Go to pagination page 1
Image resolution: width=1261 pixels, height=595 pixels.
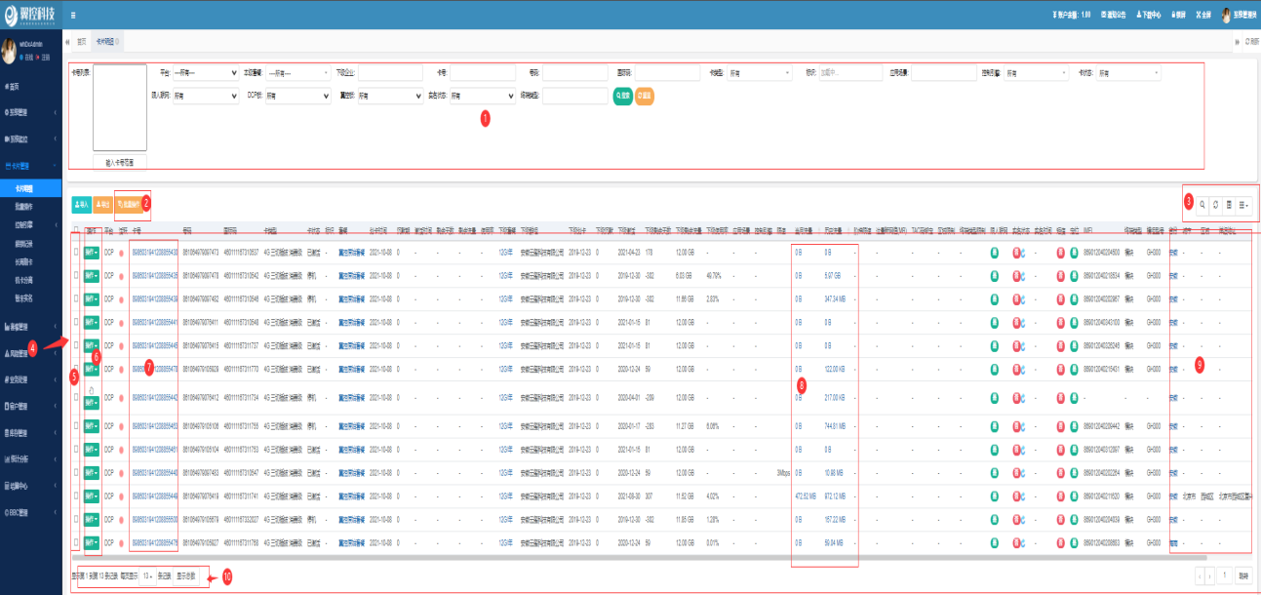1225,575
